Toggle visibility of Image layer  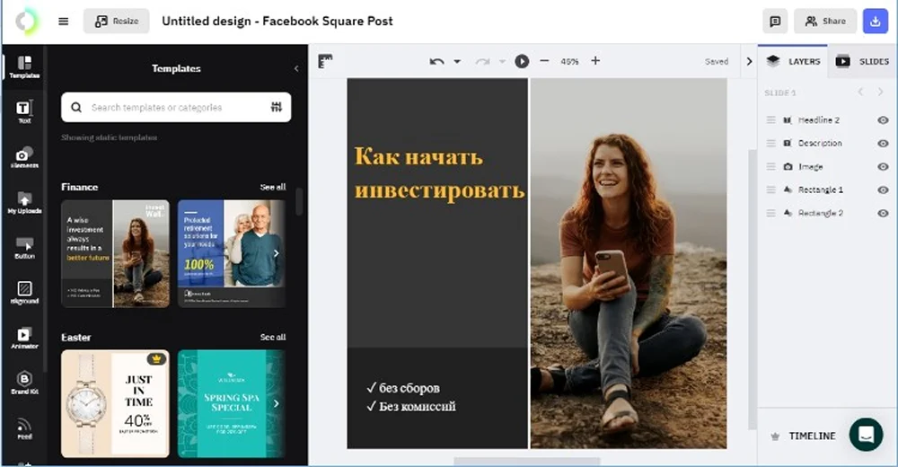[x=883, y=166]
